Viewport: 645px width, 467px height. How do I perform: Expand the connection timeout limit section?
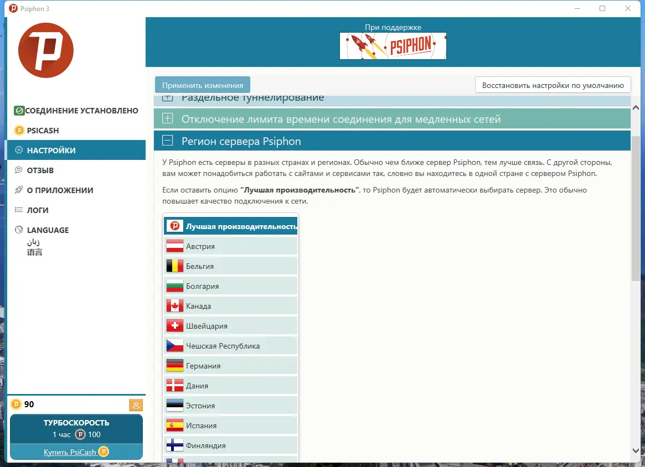click(392, 119)
